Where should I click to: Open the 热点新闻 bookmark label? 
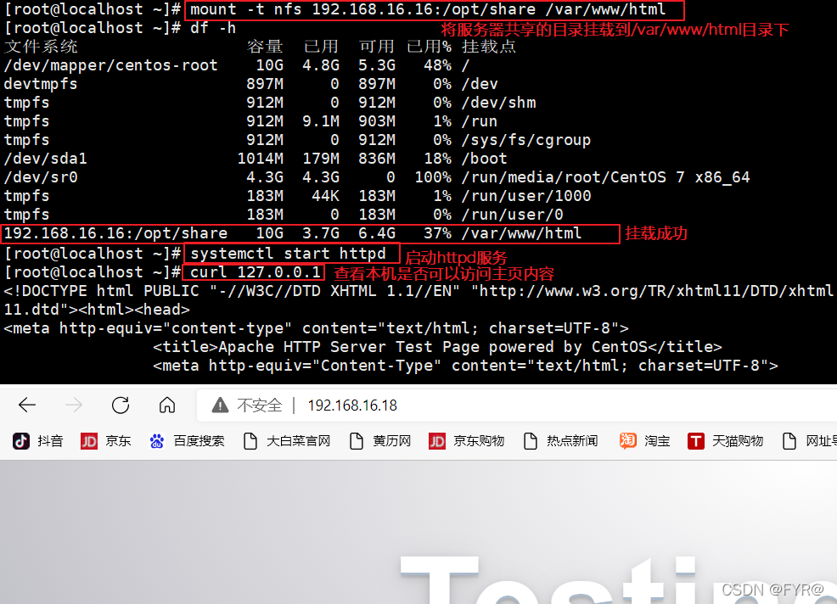pos(572,441)
